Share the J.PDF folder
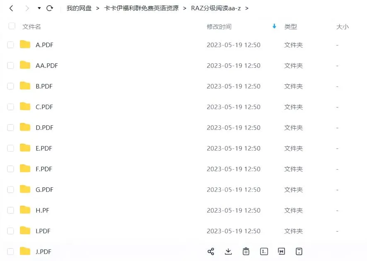 pyautogui.click(x=211, y=251)
